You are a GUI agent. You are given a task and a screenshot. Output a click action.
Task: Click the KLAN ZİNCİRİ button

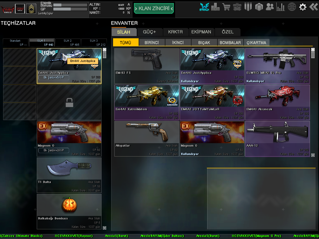click(154, 8)
